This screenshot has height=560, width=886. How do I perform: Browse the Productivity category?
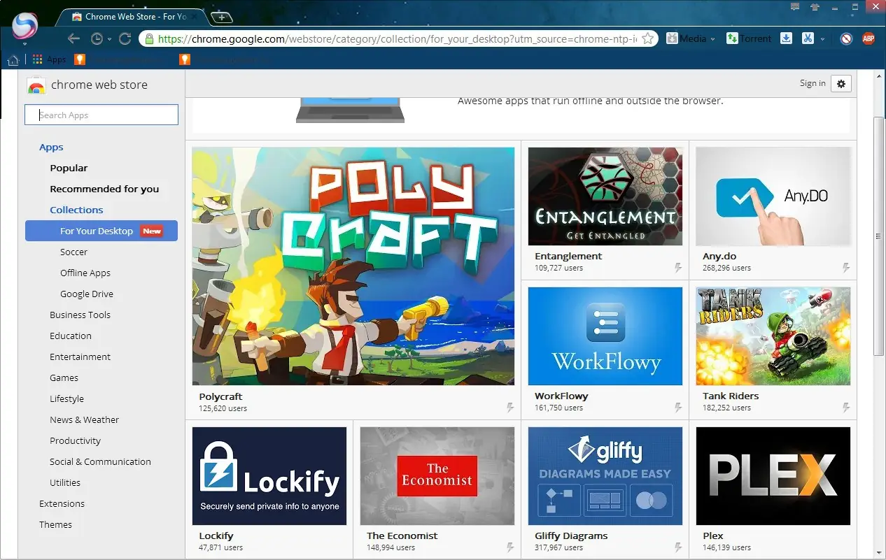(75, 440)
